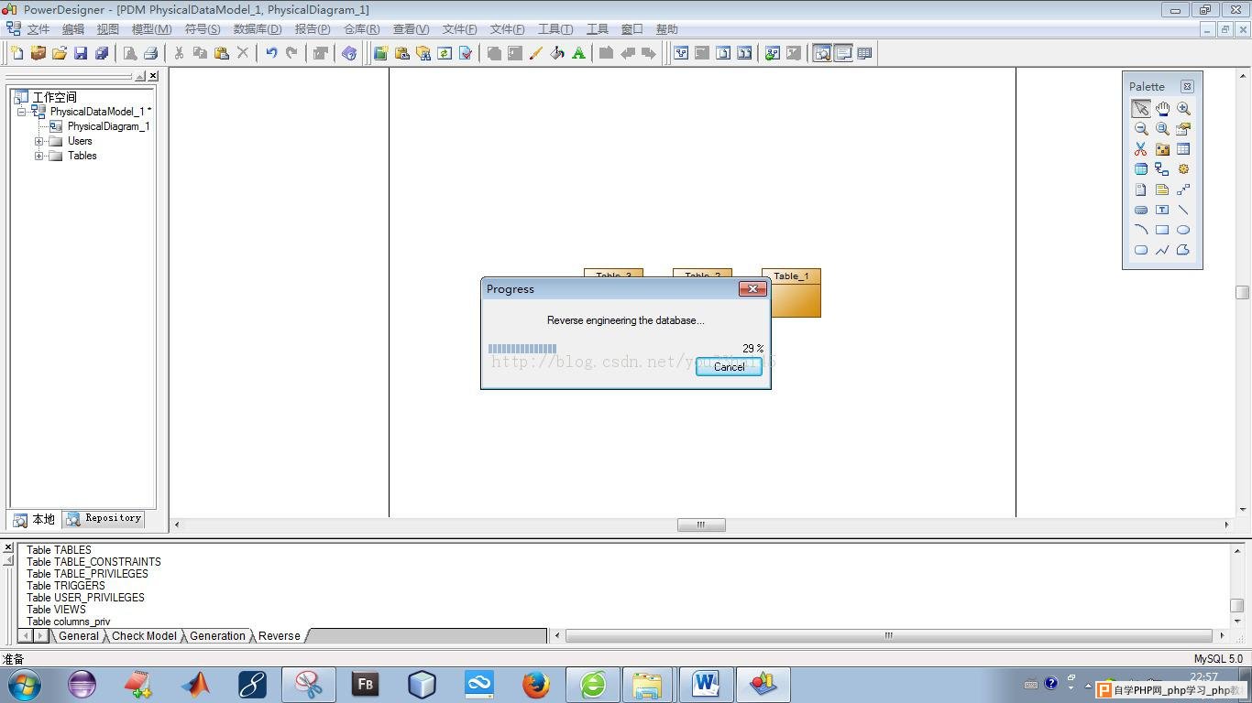
Task: Switch to the 本地 browser tab
Action: (x=35, y=519)
